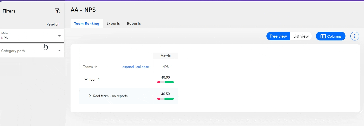This screenshot has width=364, height=126.
Task: Click the Teams column header label
Action: click(88, 67)
